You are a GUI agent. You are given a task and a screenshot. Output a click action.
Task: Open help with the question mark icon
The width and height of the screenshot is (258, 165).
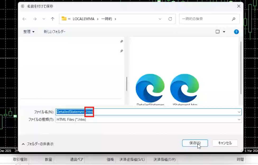coord(236,32)
